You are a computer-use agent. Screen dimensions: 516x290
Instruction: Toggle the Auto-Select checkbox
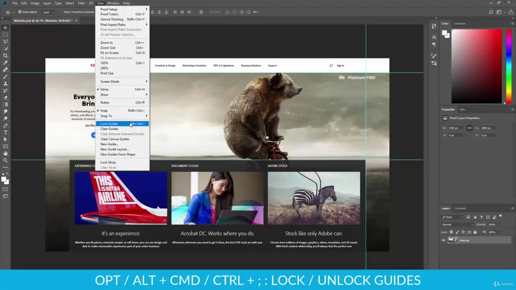[x=20, y=12]
